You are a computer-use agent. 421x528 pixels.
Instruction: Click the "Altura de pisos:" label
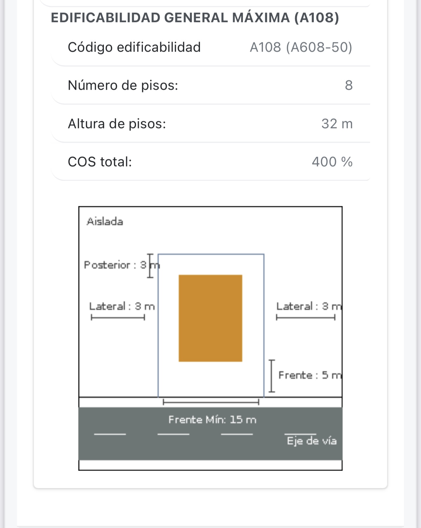117,124
